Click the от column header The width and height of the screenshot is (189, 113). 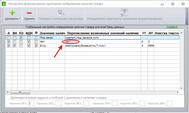pos(144,33)
